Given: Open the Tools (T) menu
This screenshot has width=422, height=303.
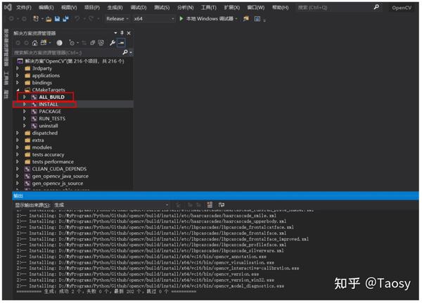Looking at the screenshot, I should 208,7.
